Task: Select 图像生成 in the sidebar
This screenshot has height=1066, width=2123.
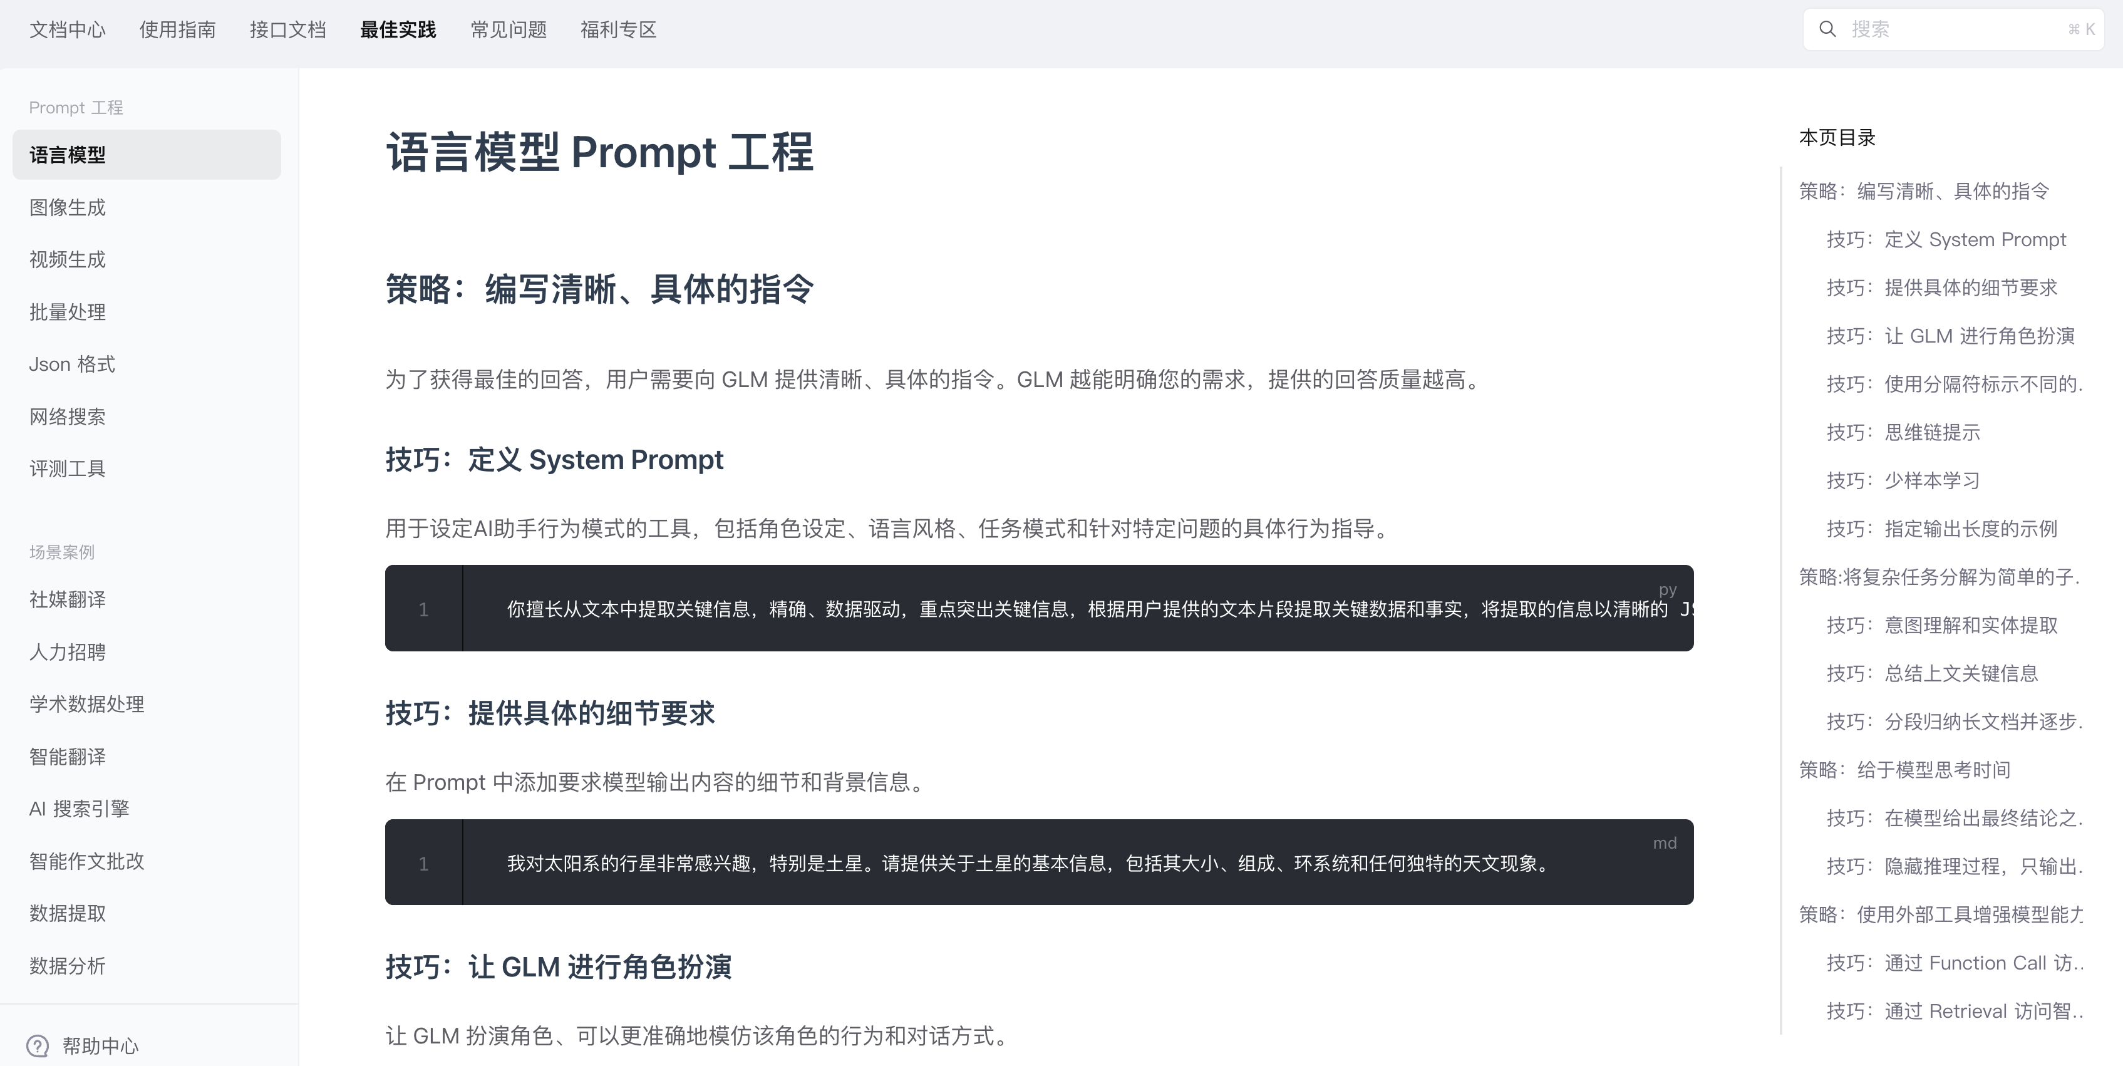Action: [x=68, y=208]
